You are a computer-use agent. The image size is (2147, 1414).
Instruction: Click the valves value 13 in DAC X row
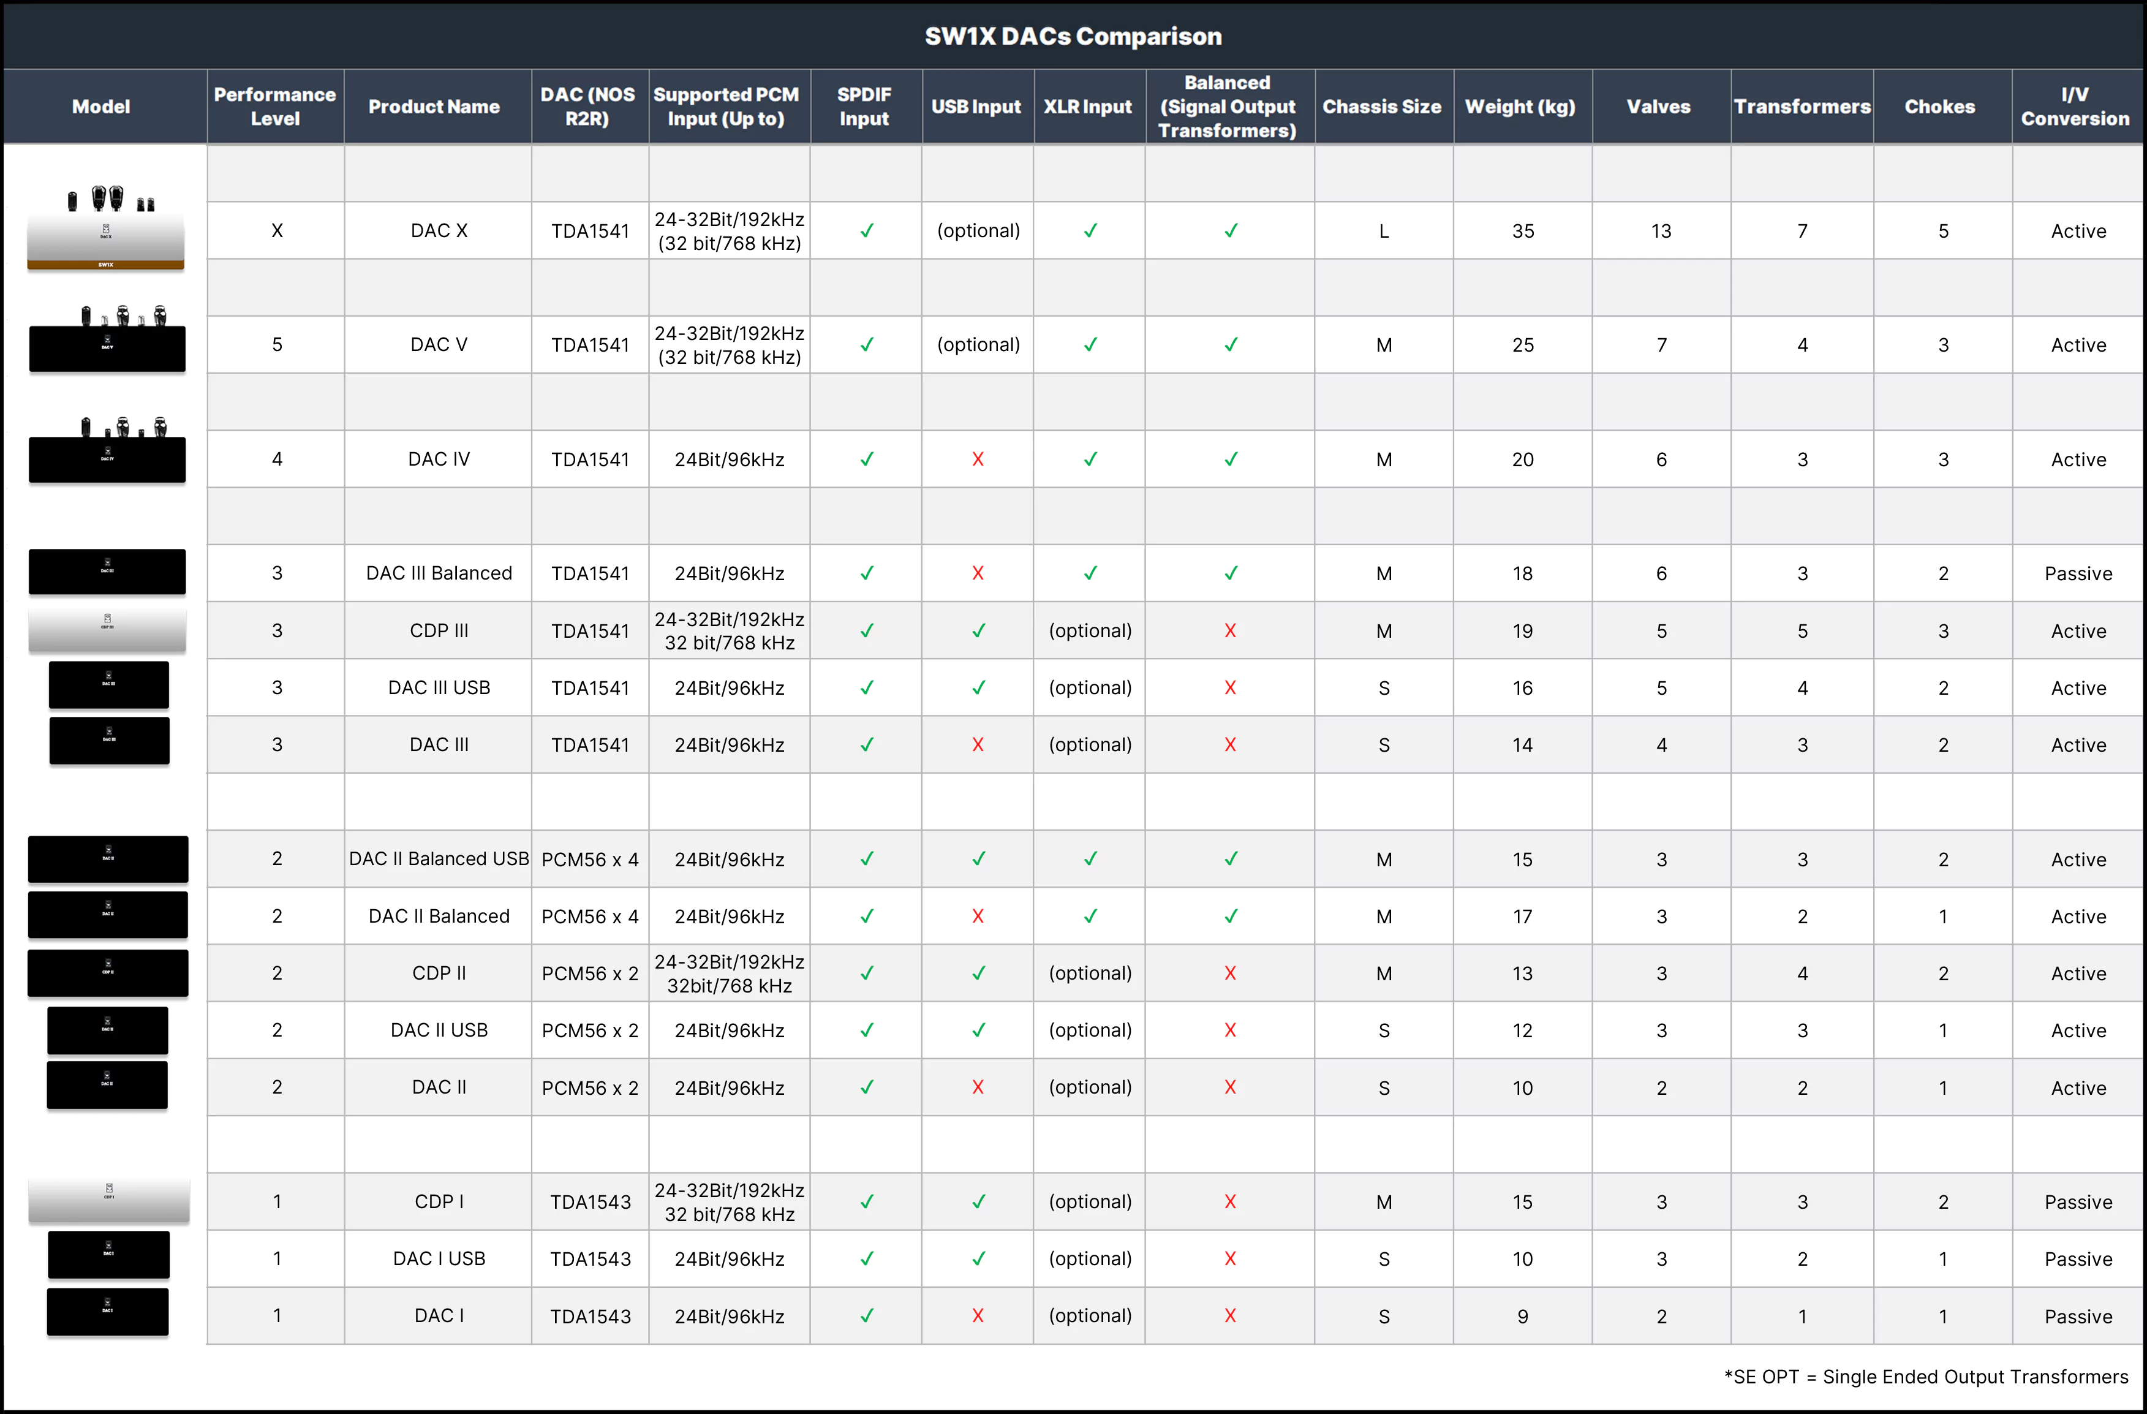tap(1662, 231)
